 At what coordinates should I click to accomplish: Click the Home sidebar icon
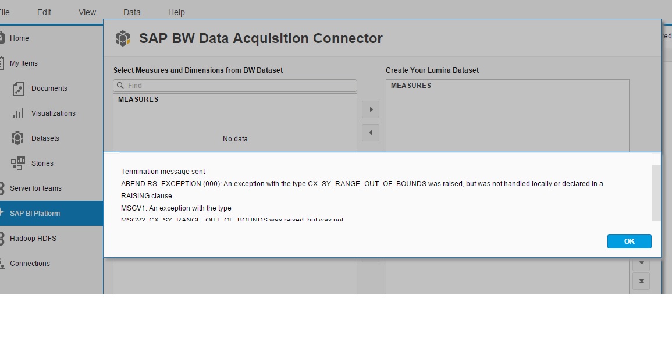2,38
